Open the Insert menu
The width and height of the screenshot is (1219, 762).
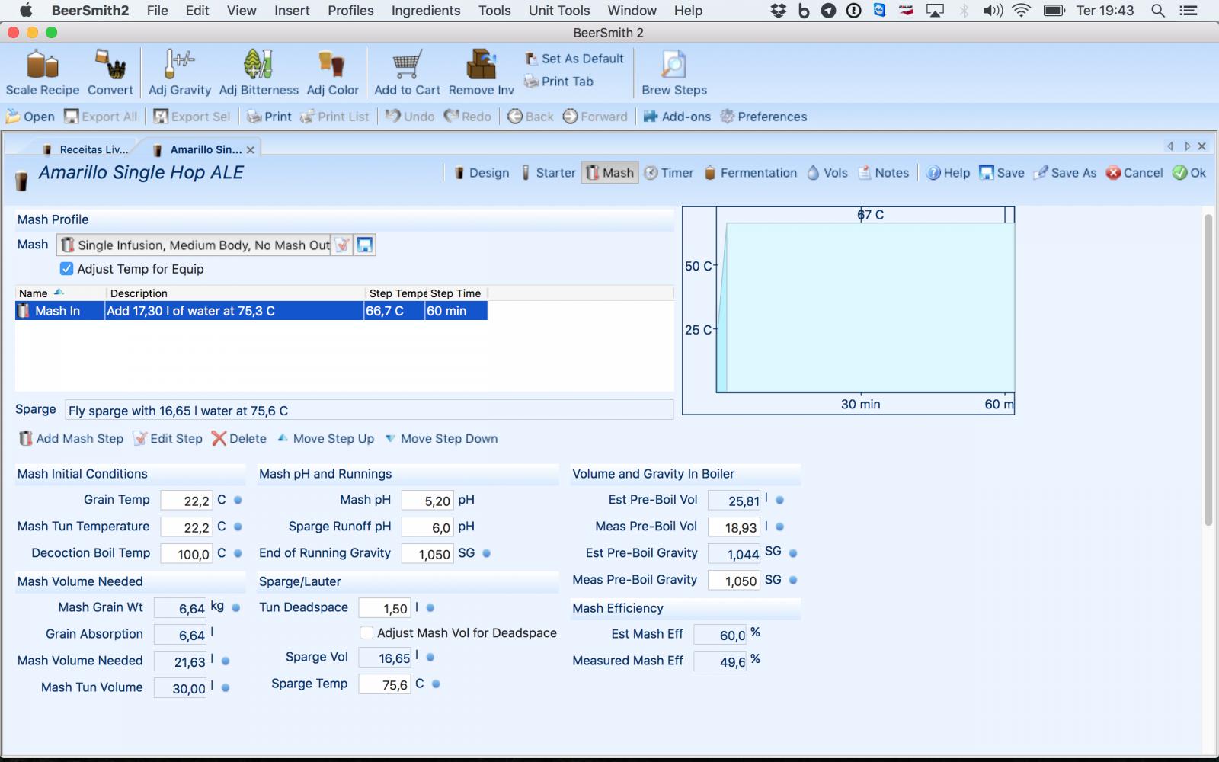coord(292,11)
